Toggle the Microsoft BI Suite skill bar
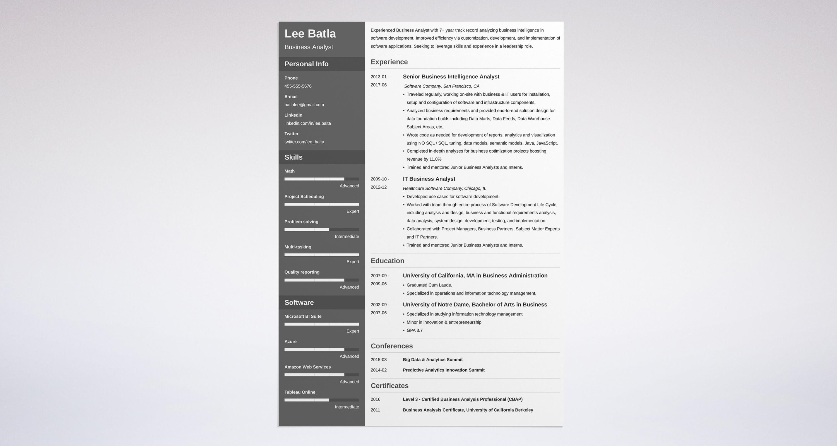Image resolution: width=837 pixels, height=446 pixels. tap(321, 323)
